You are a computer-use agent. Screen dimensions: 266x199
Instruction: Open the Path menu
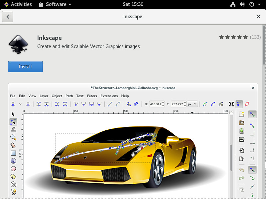tap(69, 96)
